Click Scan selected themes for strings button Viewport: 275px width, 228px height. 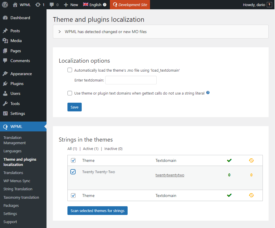coord(97,211)
